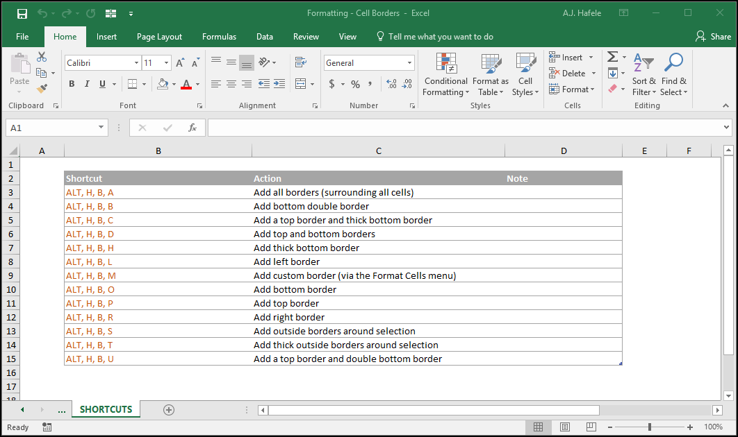738x437 pixels.
Task: Toggle Bold formatting
Action: coord(72,84)
